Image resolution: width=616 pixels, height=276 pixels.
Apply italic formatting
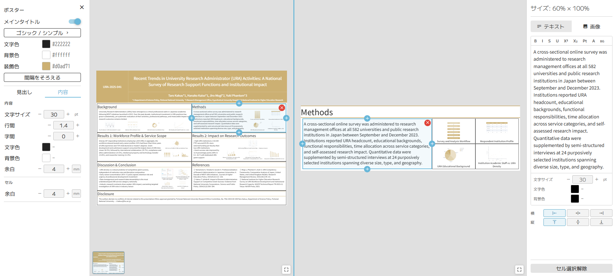542,41
